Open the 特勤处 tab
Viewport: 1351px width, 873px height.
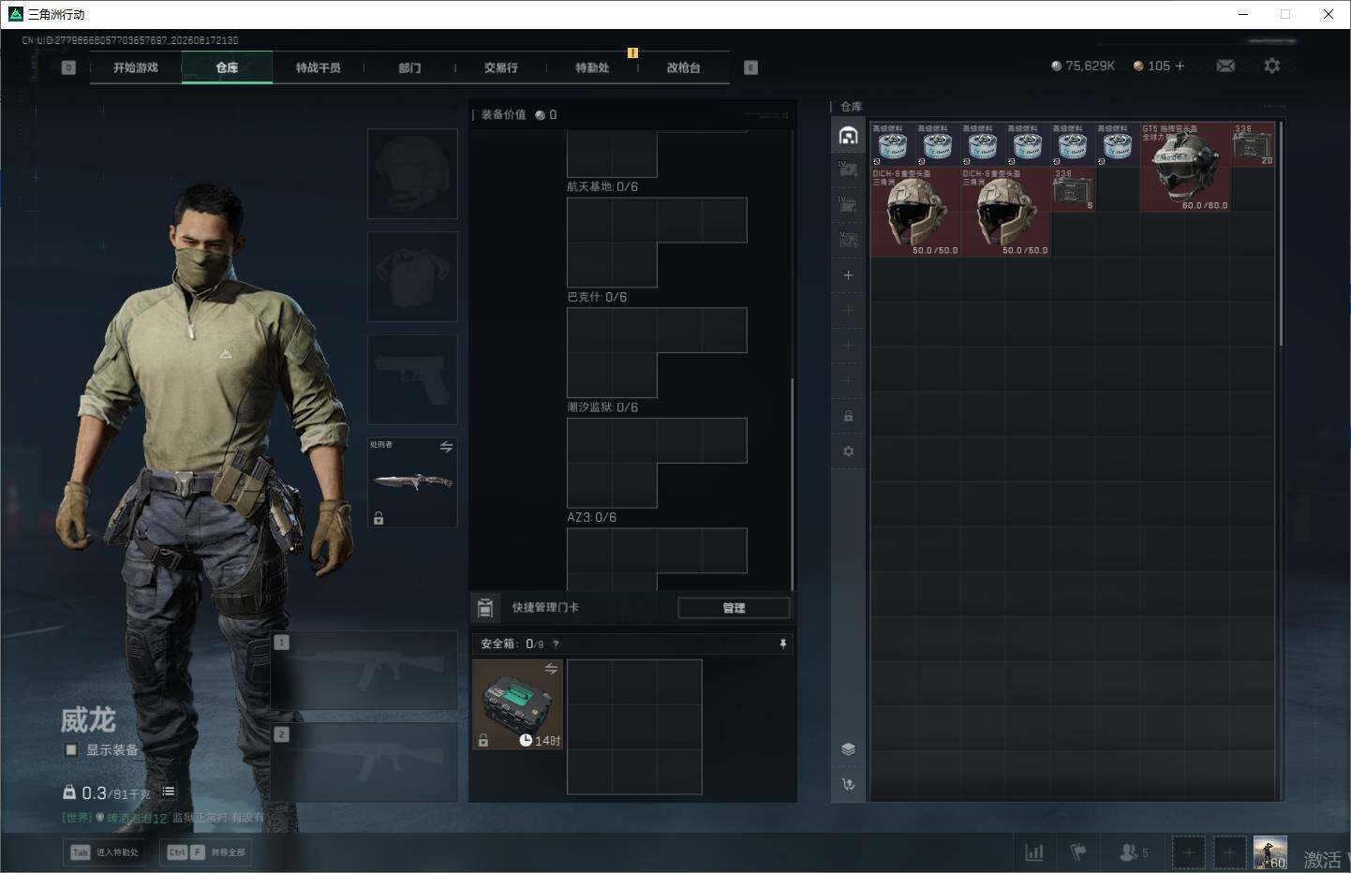pos(592,67)
